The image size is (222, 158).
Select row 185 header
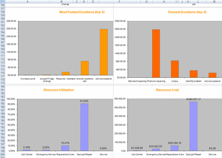pyautogui.click(x=2, y=104)
